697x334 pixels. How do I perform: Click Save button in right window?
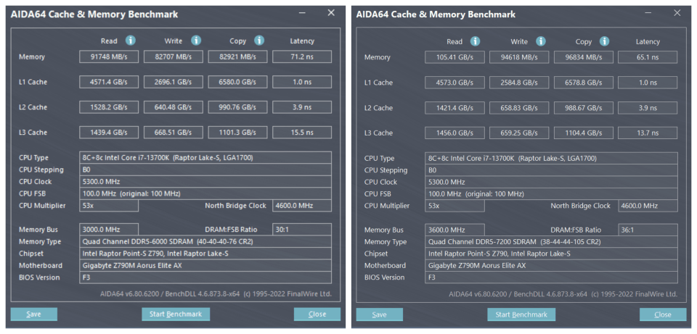(379, 314)
